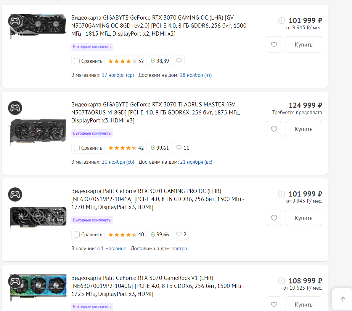Check Сравнить for GIGABYTE RTX 3070 GAMING OC
The image size is (352, 311).
pyautogui.click(x=77, y=61)
